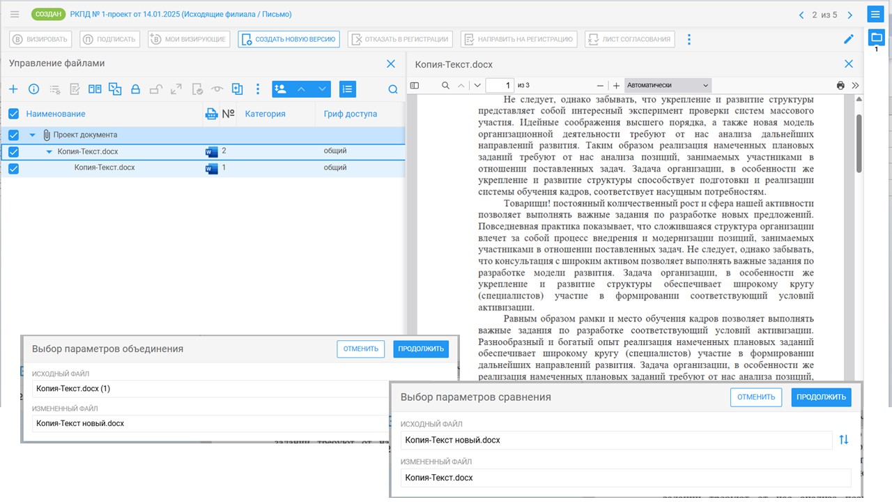Click the page number field in preview
892x502 pixels.
pyautogui.click(x=499, y=86)
